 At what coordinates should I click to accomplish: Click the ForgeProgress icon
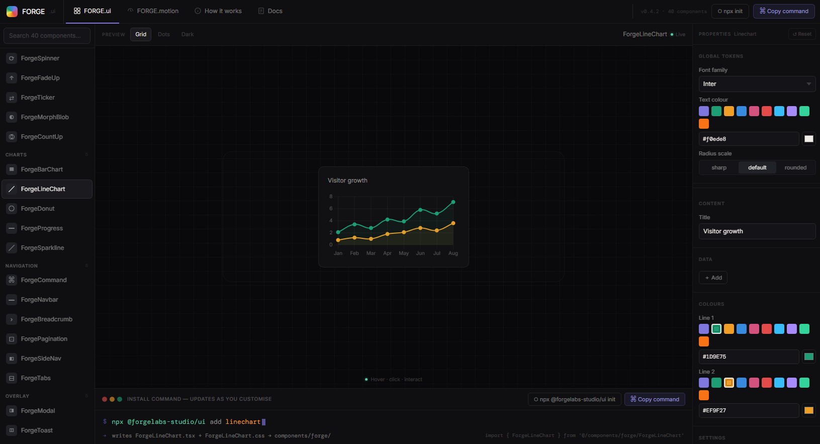tap(12, 228)
